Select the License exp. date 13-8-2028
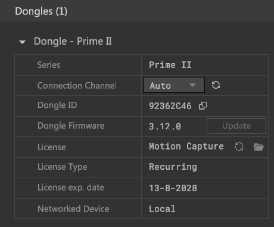Viewport: 274px width, 227px height. coord(173,188)
